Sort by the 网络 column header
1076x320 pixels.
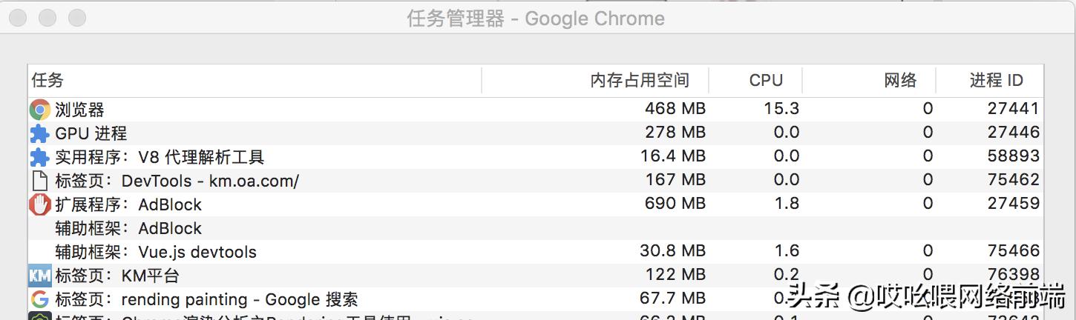(x=900, y=80)
